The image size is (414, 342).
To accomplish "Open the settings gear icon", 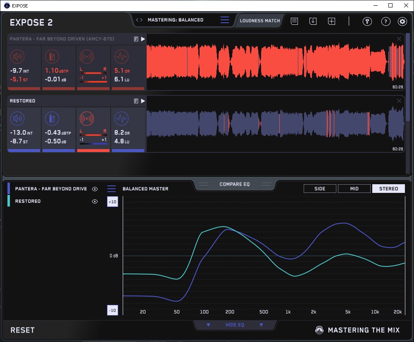I will (402, 21).
